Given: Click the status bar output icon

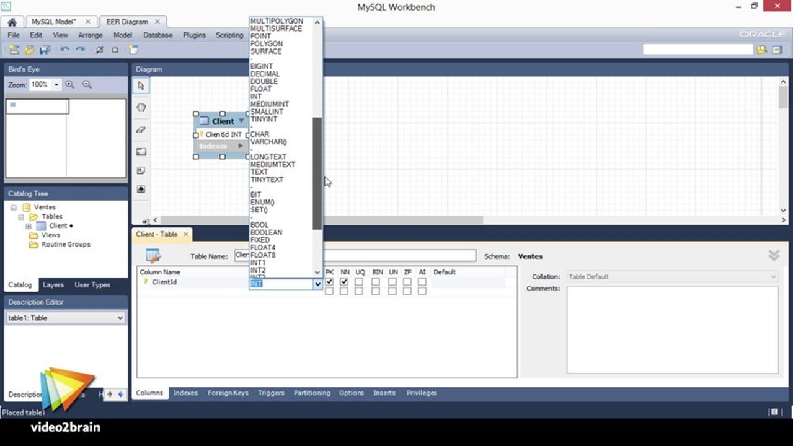Looking at the screenshot, I should 774,412.
